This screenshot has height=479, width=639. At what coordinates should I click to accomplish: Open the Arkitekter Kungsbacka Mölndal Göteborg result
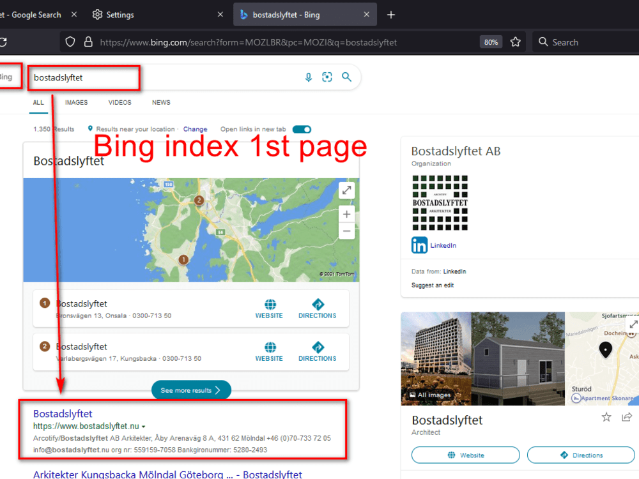pyautogui.click(x=167, y=475)
